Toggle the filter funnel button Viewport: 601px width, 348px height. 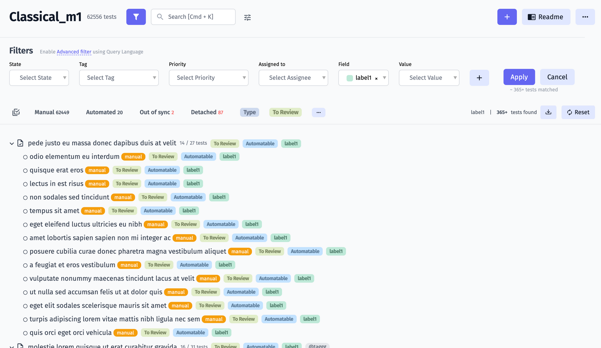click(x=136, y=17)
